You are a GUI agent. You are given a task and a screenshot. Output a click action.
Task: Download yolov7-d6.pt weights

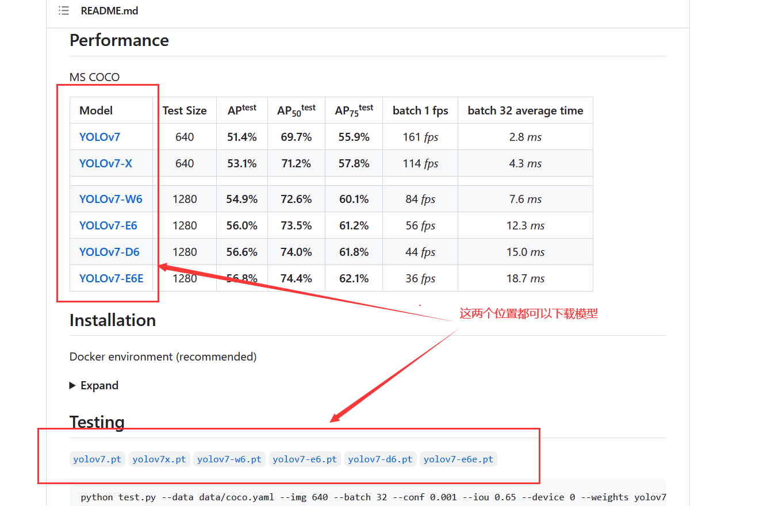coord(380,459)
